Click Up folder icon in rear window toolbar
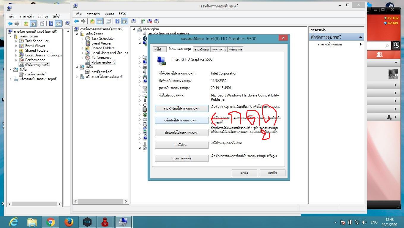Image resolution: width=404 pixels, height=228 pixels. (x=26, y=23)
